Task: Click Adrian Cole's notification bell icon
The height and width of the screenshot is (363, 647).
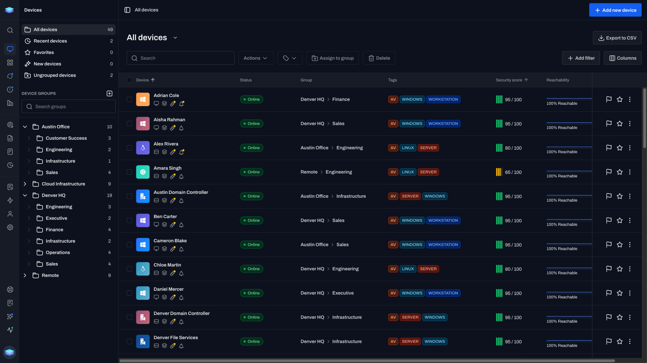Action: [x=181, y=104]
